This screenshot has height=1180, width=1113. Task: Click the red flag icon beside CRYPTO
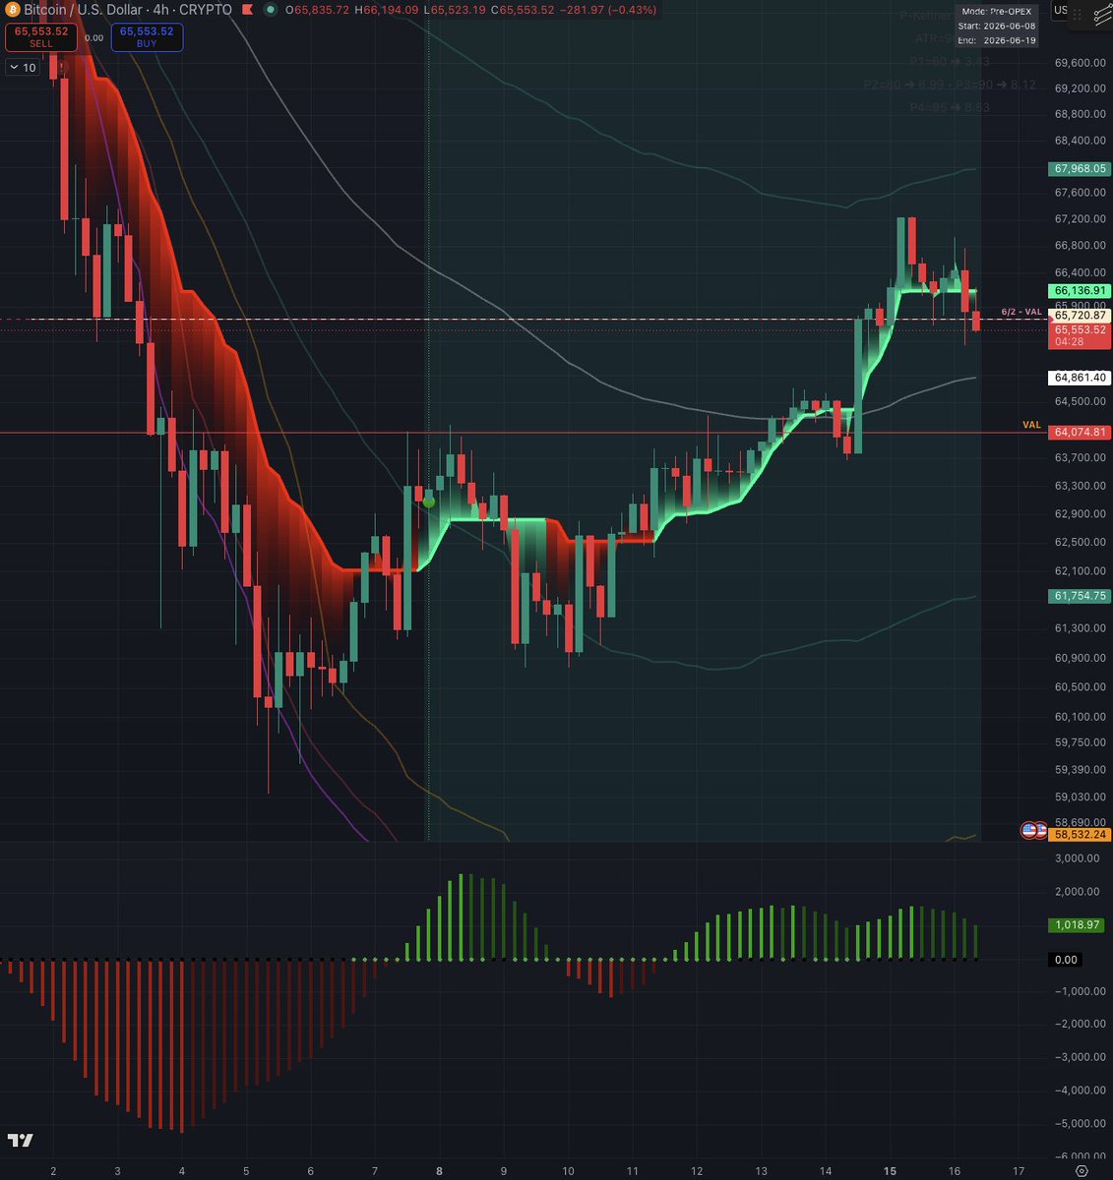click(246, 10)
